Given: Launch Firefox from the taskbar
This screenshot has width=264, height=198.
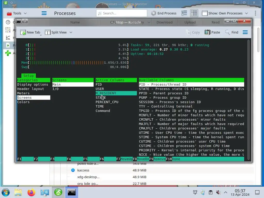Looking at the screenshot, I should click(31, 192).
